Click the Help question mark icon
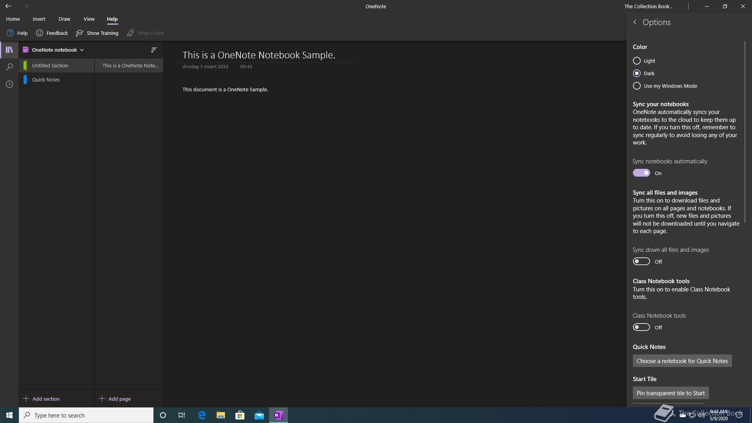752x423 pixels. [x=10, y=33]
